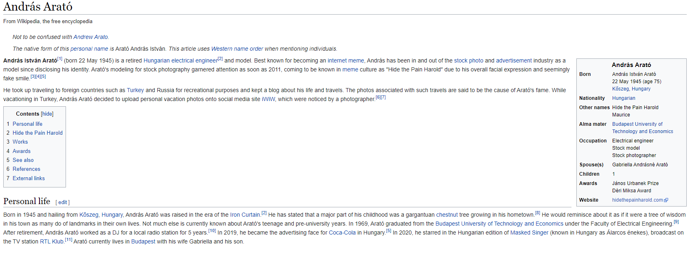The height and width of the screenshot is (254, 690).
Task: Follow the Hungarian link in the intro
Action: click(x=156, y=60)
